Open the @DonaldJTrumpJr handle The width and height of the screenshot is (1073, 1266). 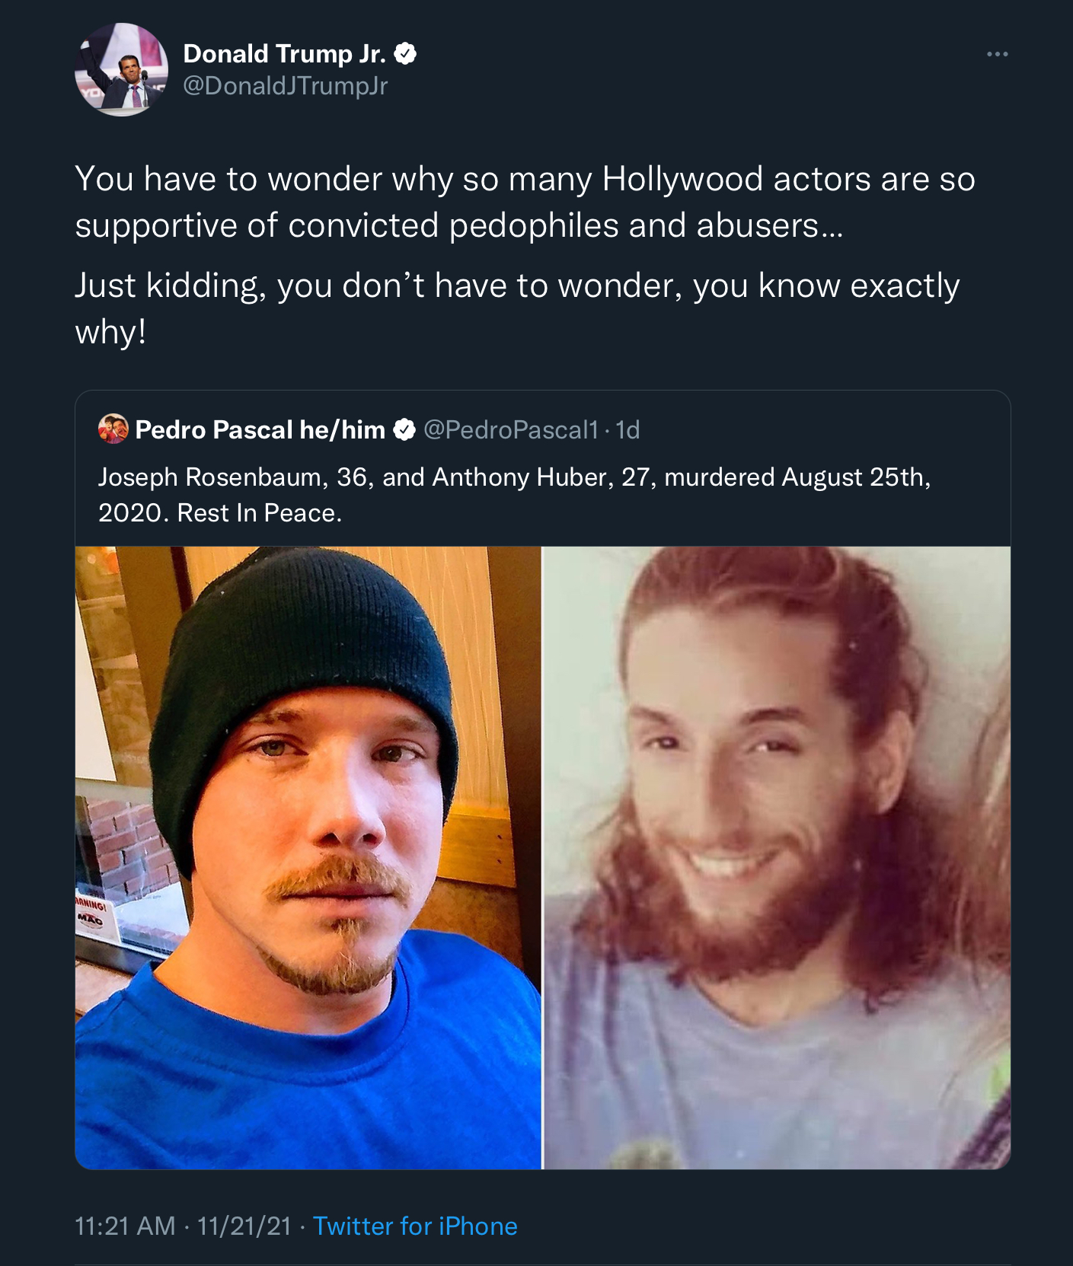286,86
